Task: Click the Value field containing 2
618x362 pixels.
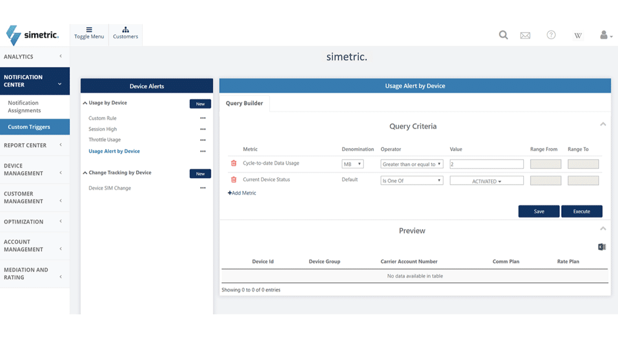Action: [487, 164]
